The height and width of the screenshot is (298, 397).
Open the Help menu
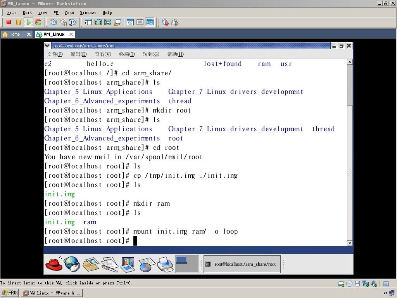coord(107,12)
